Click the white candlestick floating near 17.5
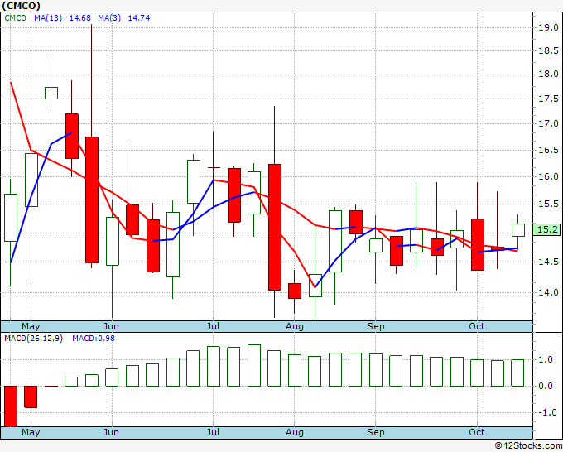The width and height of the screenshot is (563, 452). pyautogui.click(x=51, y=93)
